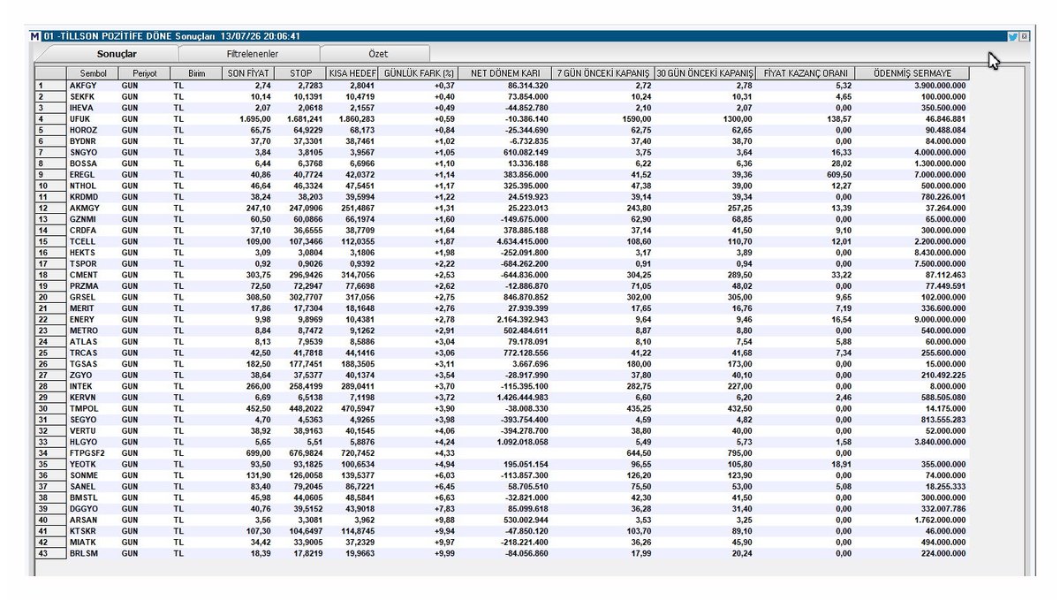The width and height of the screenshot is (1060, 600).
Task: Click the EREGL symbol cell
Action: pos(93,174)
